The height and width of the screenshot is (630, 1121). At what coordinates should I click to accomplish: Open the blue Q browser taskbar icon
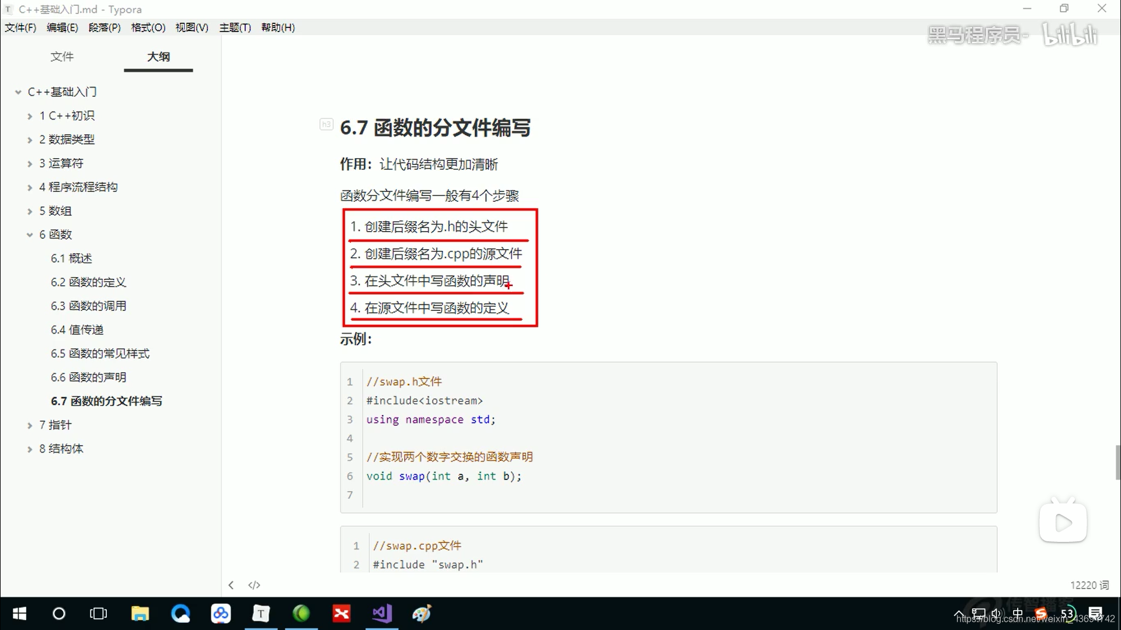click(180, 613)
